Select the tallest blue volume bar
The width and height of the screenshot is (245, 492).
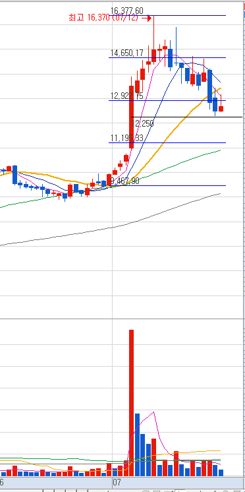(x=137, y=445)
